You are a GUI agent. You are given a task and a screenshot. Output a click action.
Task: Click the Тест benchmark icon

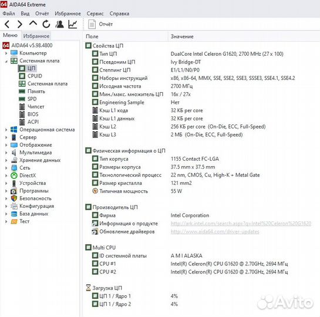pos(14,221)
